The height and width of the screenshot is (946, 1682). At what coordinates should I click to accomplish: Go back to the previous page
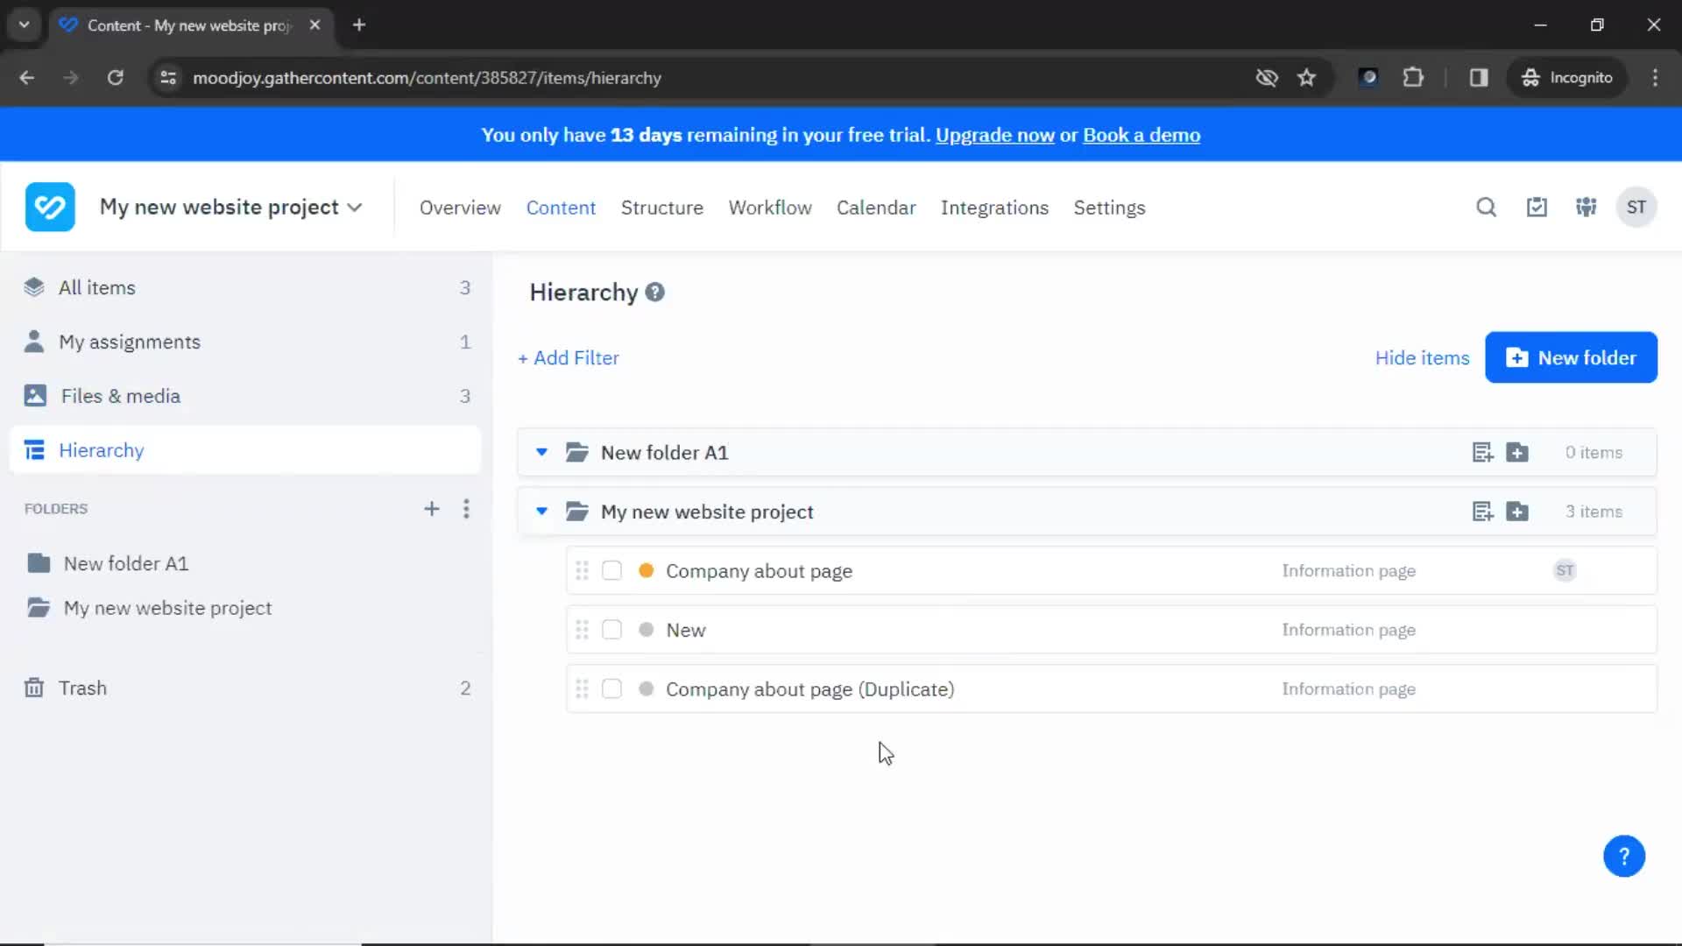27,78
